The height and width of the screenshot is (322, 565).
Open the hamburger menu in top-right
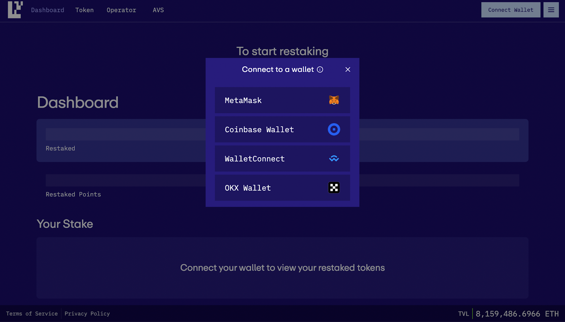click(x=551, y=10)
